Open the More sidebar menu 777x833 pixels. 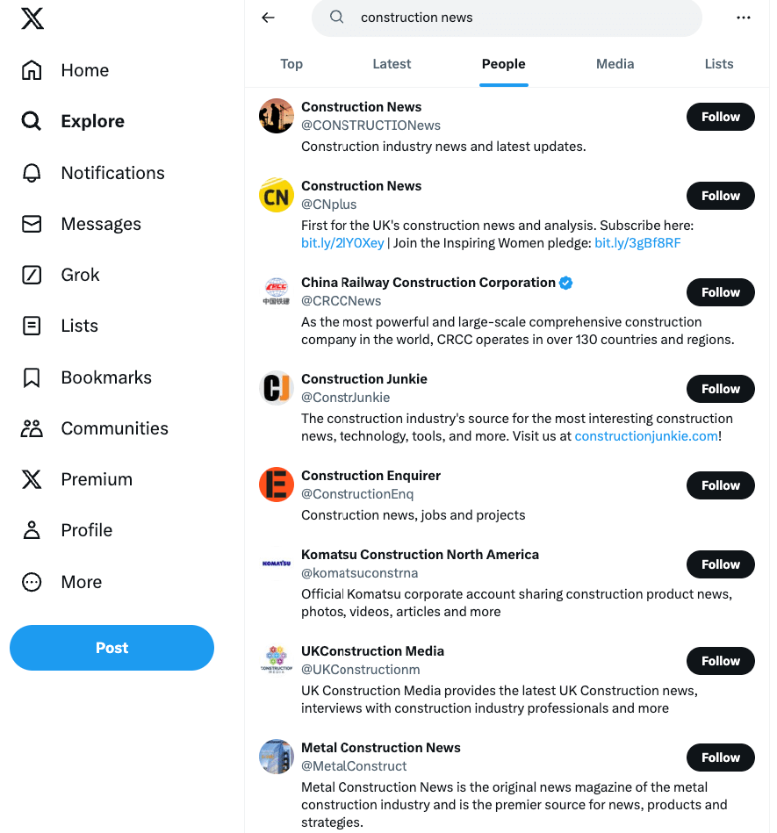pyautogui.click(x=80, y=582)
